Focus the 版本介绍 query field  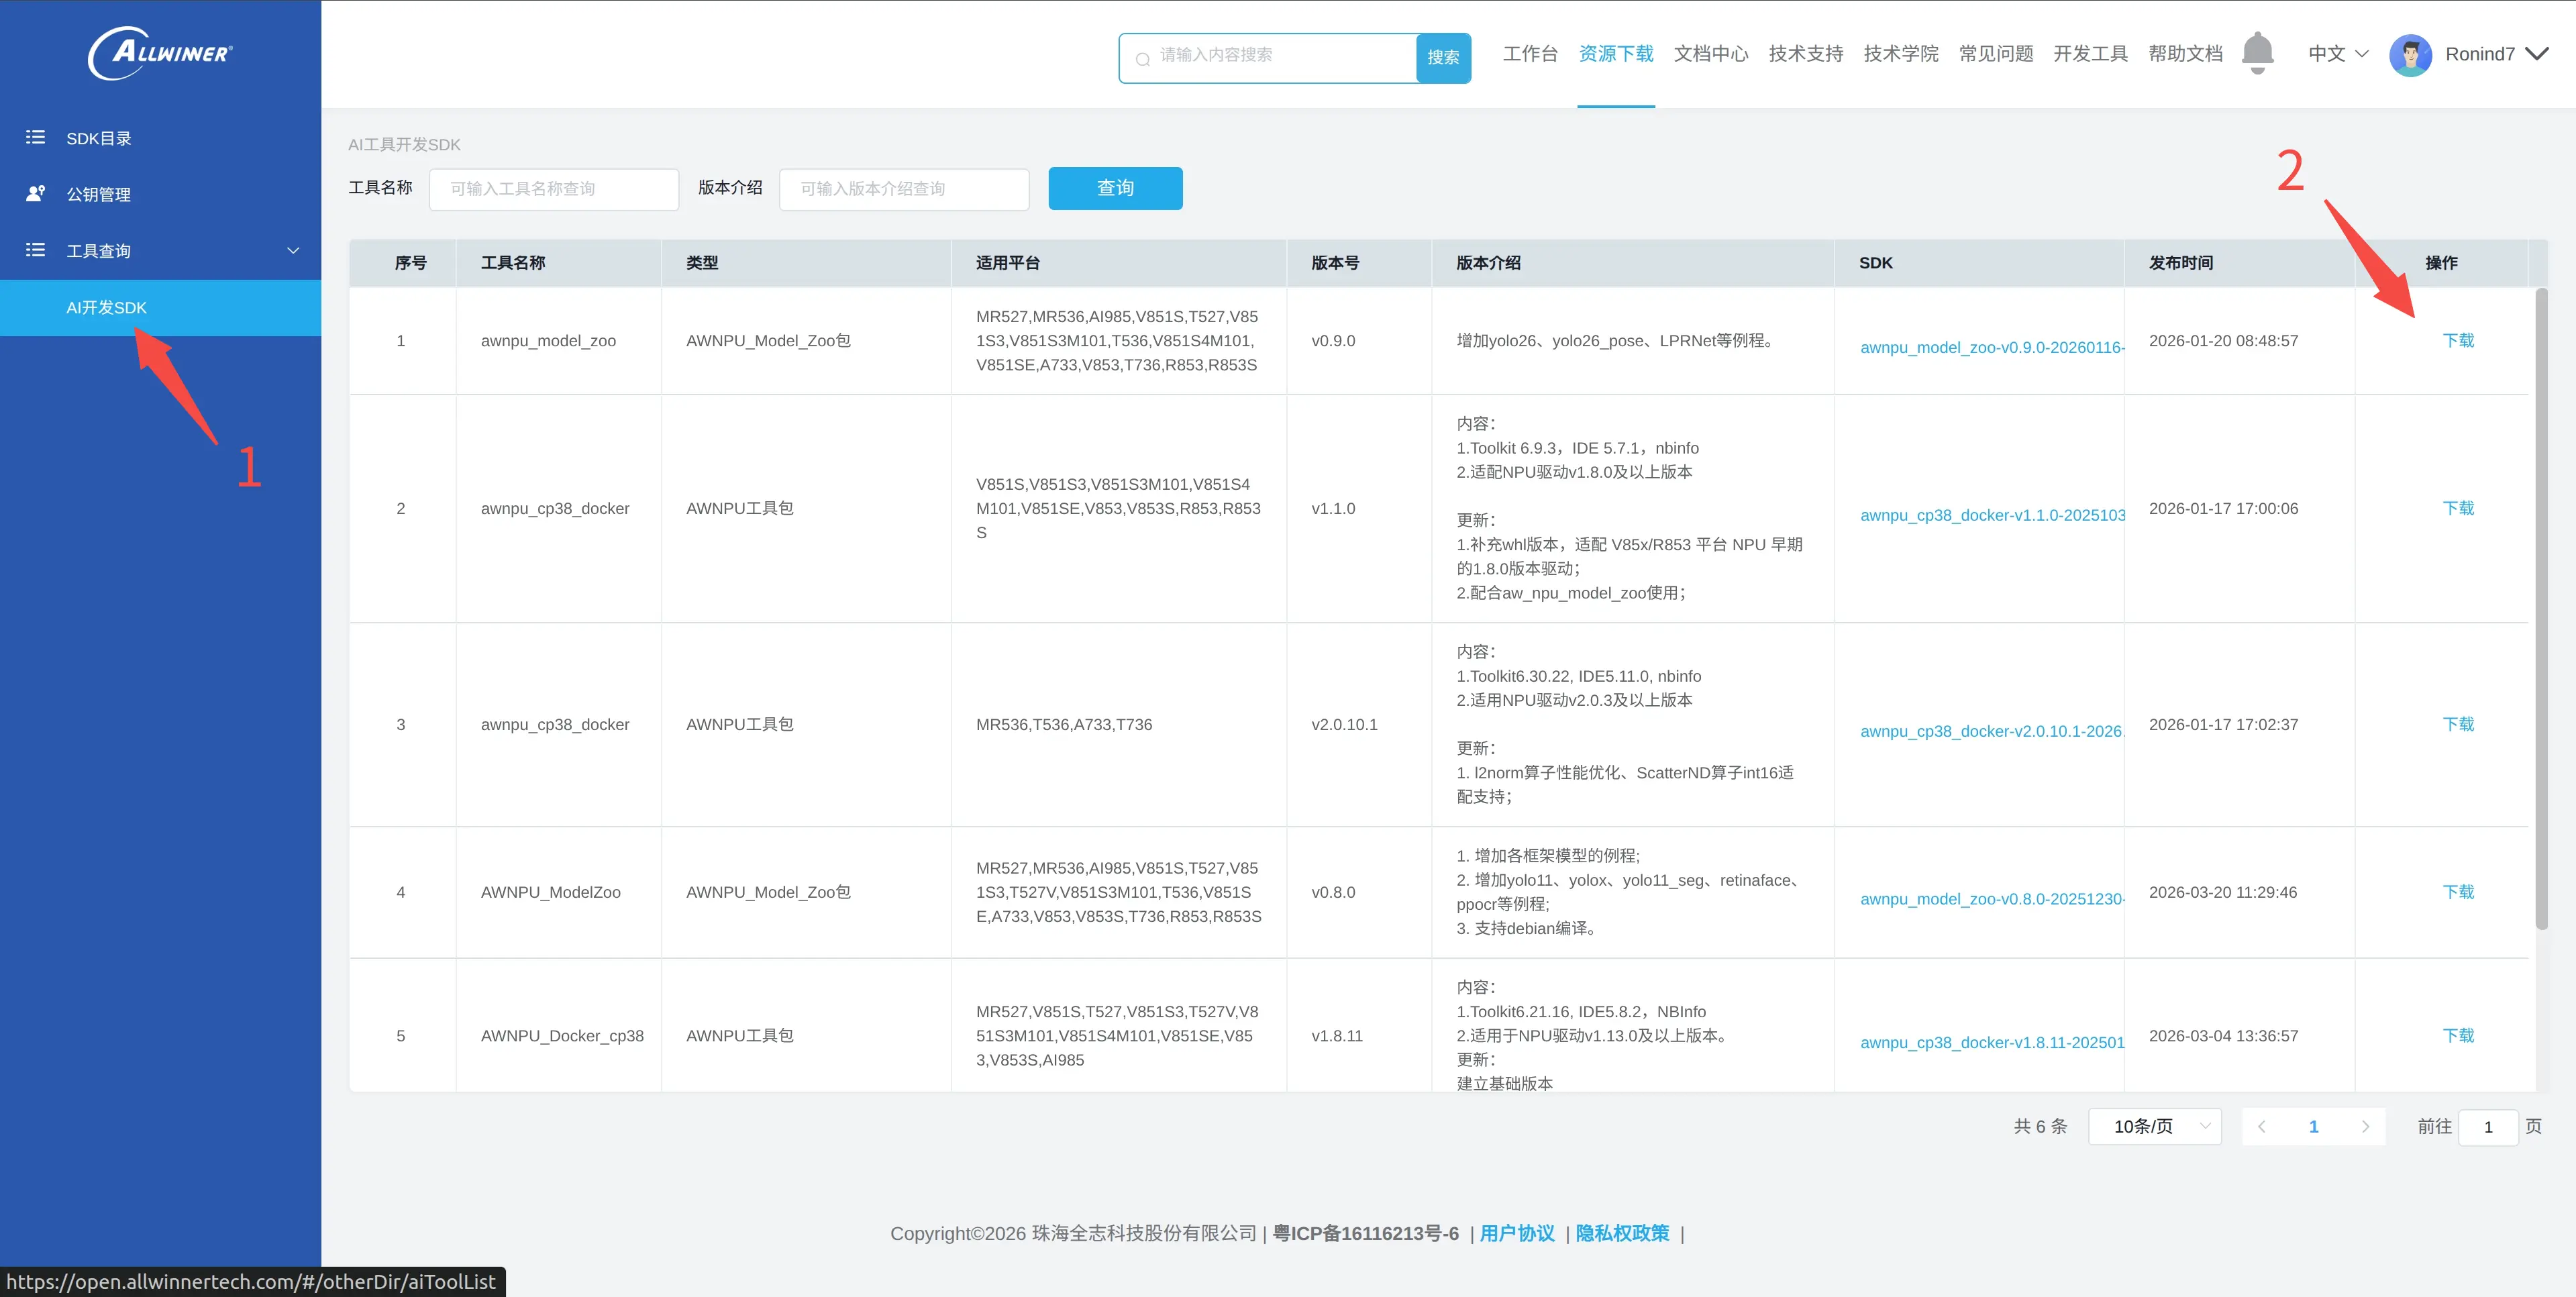point(904,189)
